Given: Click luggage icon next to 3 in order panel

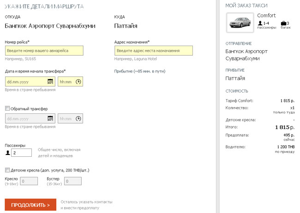Looking at the screenshot, I should click(x=283, y=24).
